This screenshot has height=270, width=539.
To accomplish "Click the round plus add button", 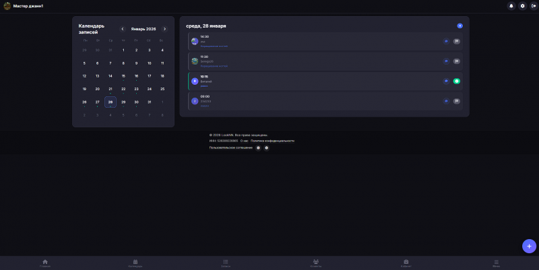I will pos(529,246).
